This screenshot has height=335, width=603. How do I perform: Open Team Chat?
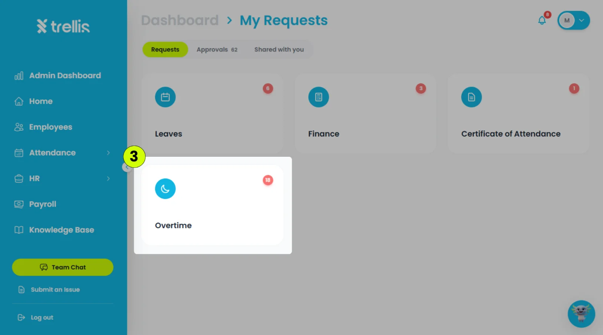[63, 267]
